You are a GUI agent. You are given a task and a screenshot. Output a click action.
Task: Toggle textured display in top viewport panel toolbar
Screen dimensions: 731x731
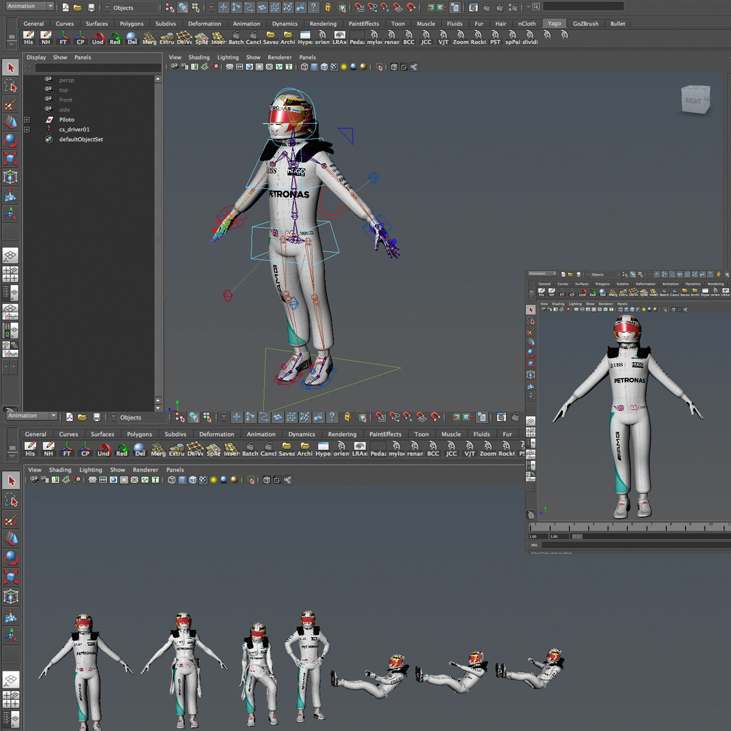click(x=334, y=67)
